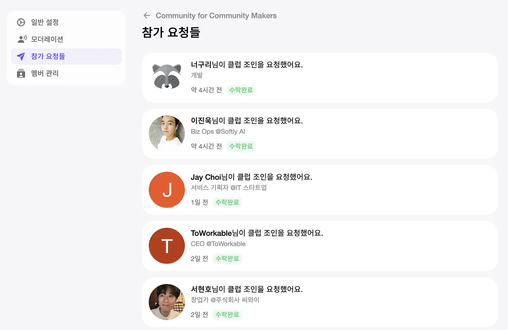Click 이진욱's profile photo
Screen dimensions: 508x330
pyautogui.click(x=167, y=133)
